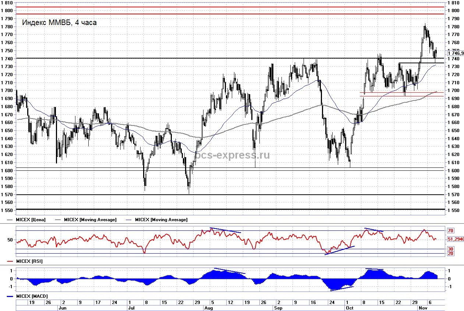This screenshot has height=311, width=464.
Task: Click the red line marker beside MICEX [RSI]
Action: (10, 261)
